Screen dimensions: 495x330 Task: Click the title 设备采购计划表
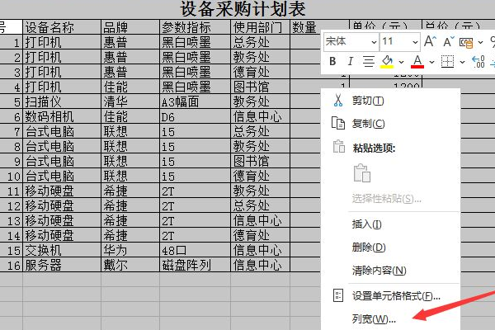click(243, 9)
